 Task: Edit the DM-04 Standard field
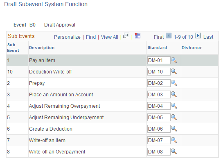click(x=159, y=106)
